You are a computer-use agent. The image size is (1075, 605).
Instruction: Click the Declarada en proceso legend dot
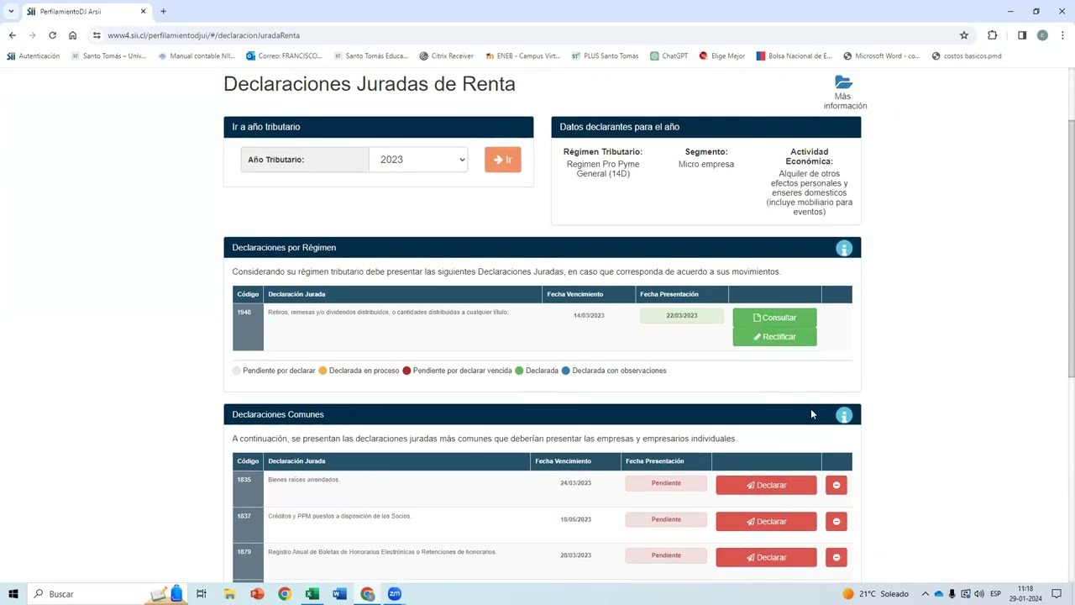point(322,371)
